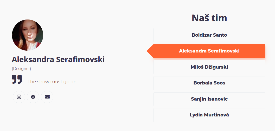Click the circular profile photo
The width and height of the screenshot is (275, 131).
tap(28, 35)
